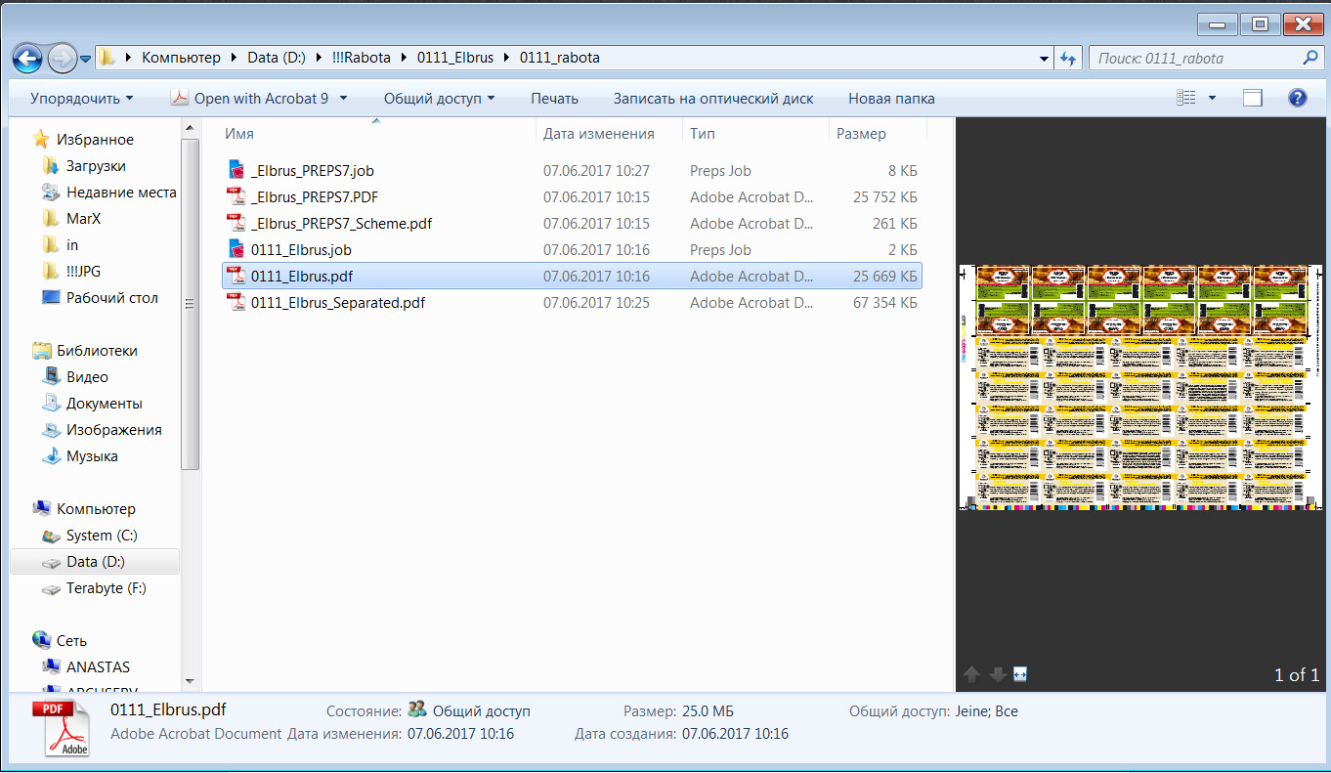Select 'Библиотеки' in navigation pane

pyautogui.click(x=97, y=351)
